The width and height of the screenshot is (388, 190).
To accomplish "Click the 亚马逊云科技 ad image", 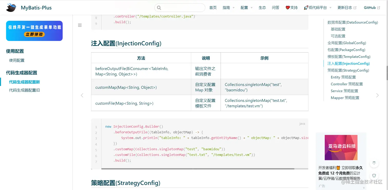I will pyautogui.click(x=341, y=147).
